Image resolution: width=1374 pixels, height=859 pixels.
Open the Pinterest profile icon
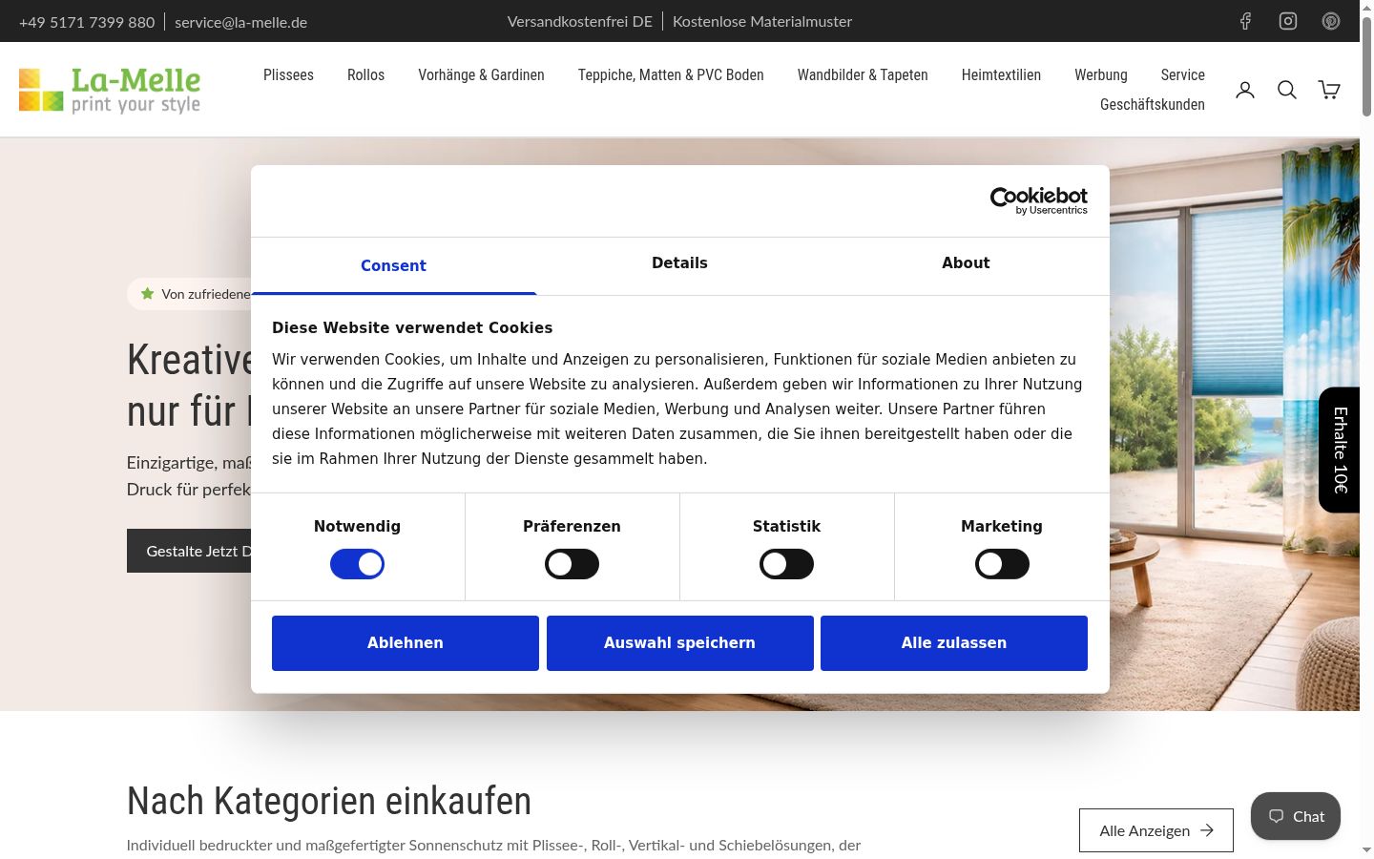tap(1331, 21)
